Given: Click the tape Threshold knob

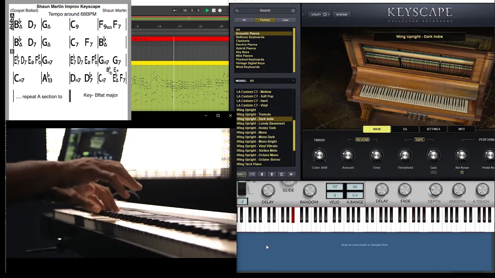Looking at the screenshot, I should [405, 155].
